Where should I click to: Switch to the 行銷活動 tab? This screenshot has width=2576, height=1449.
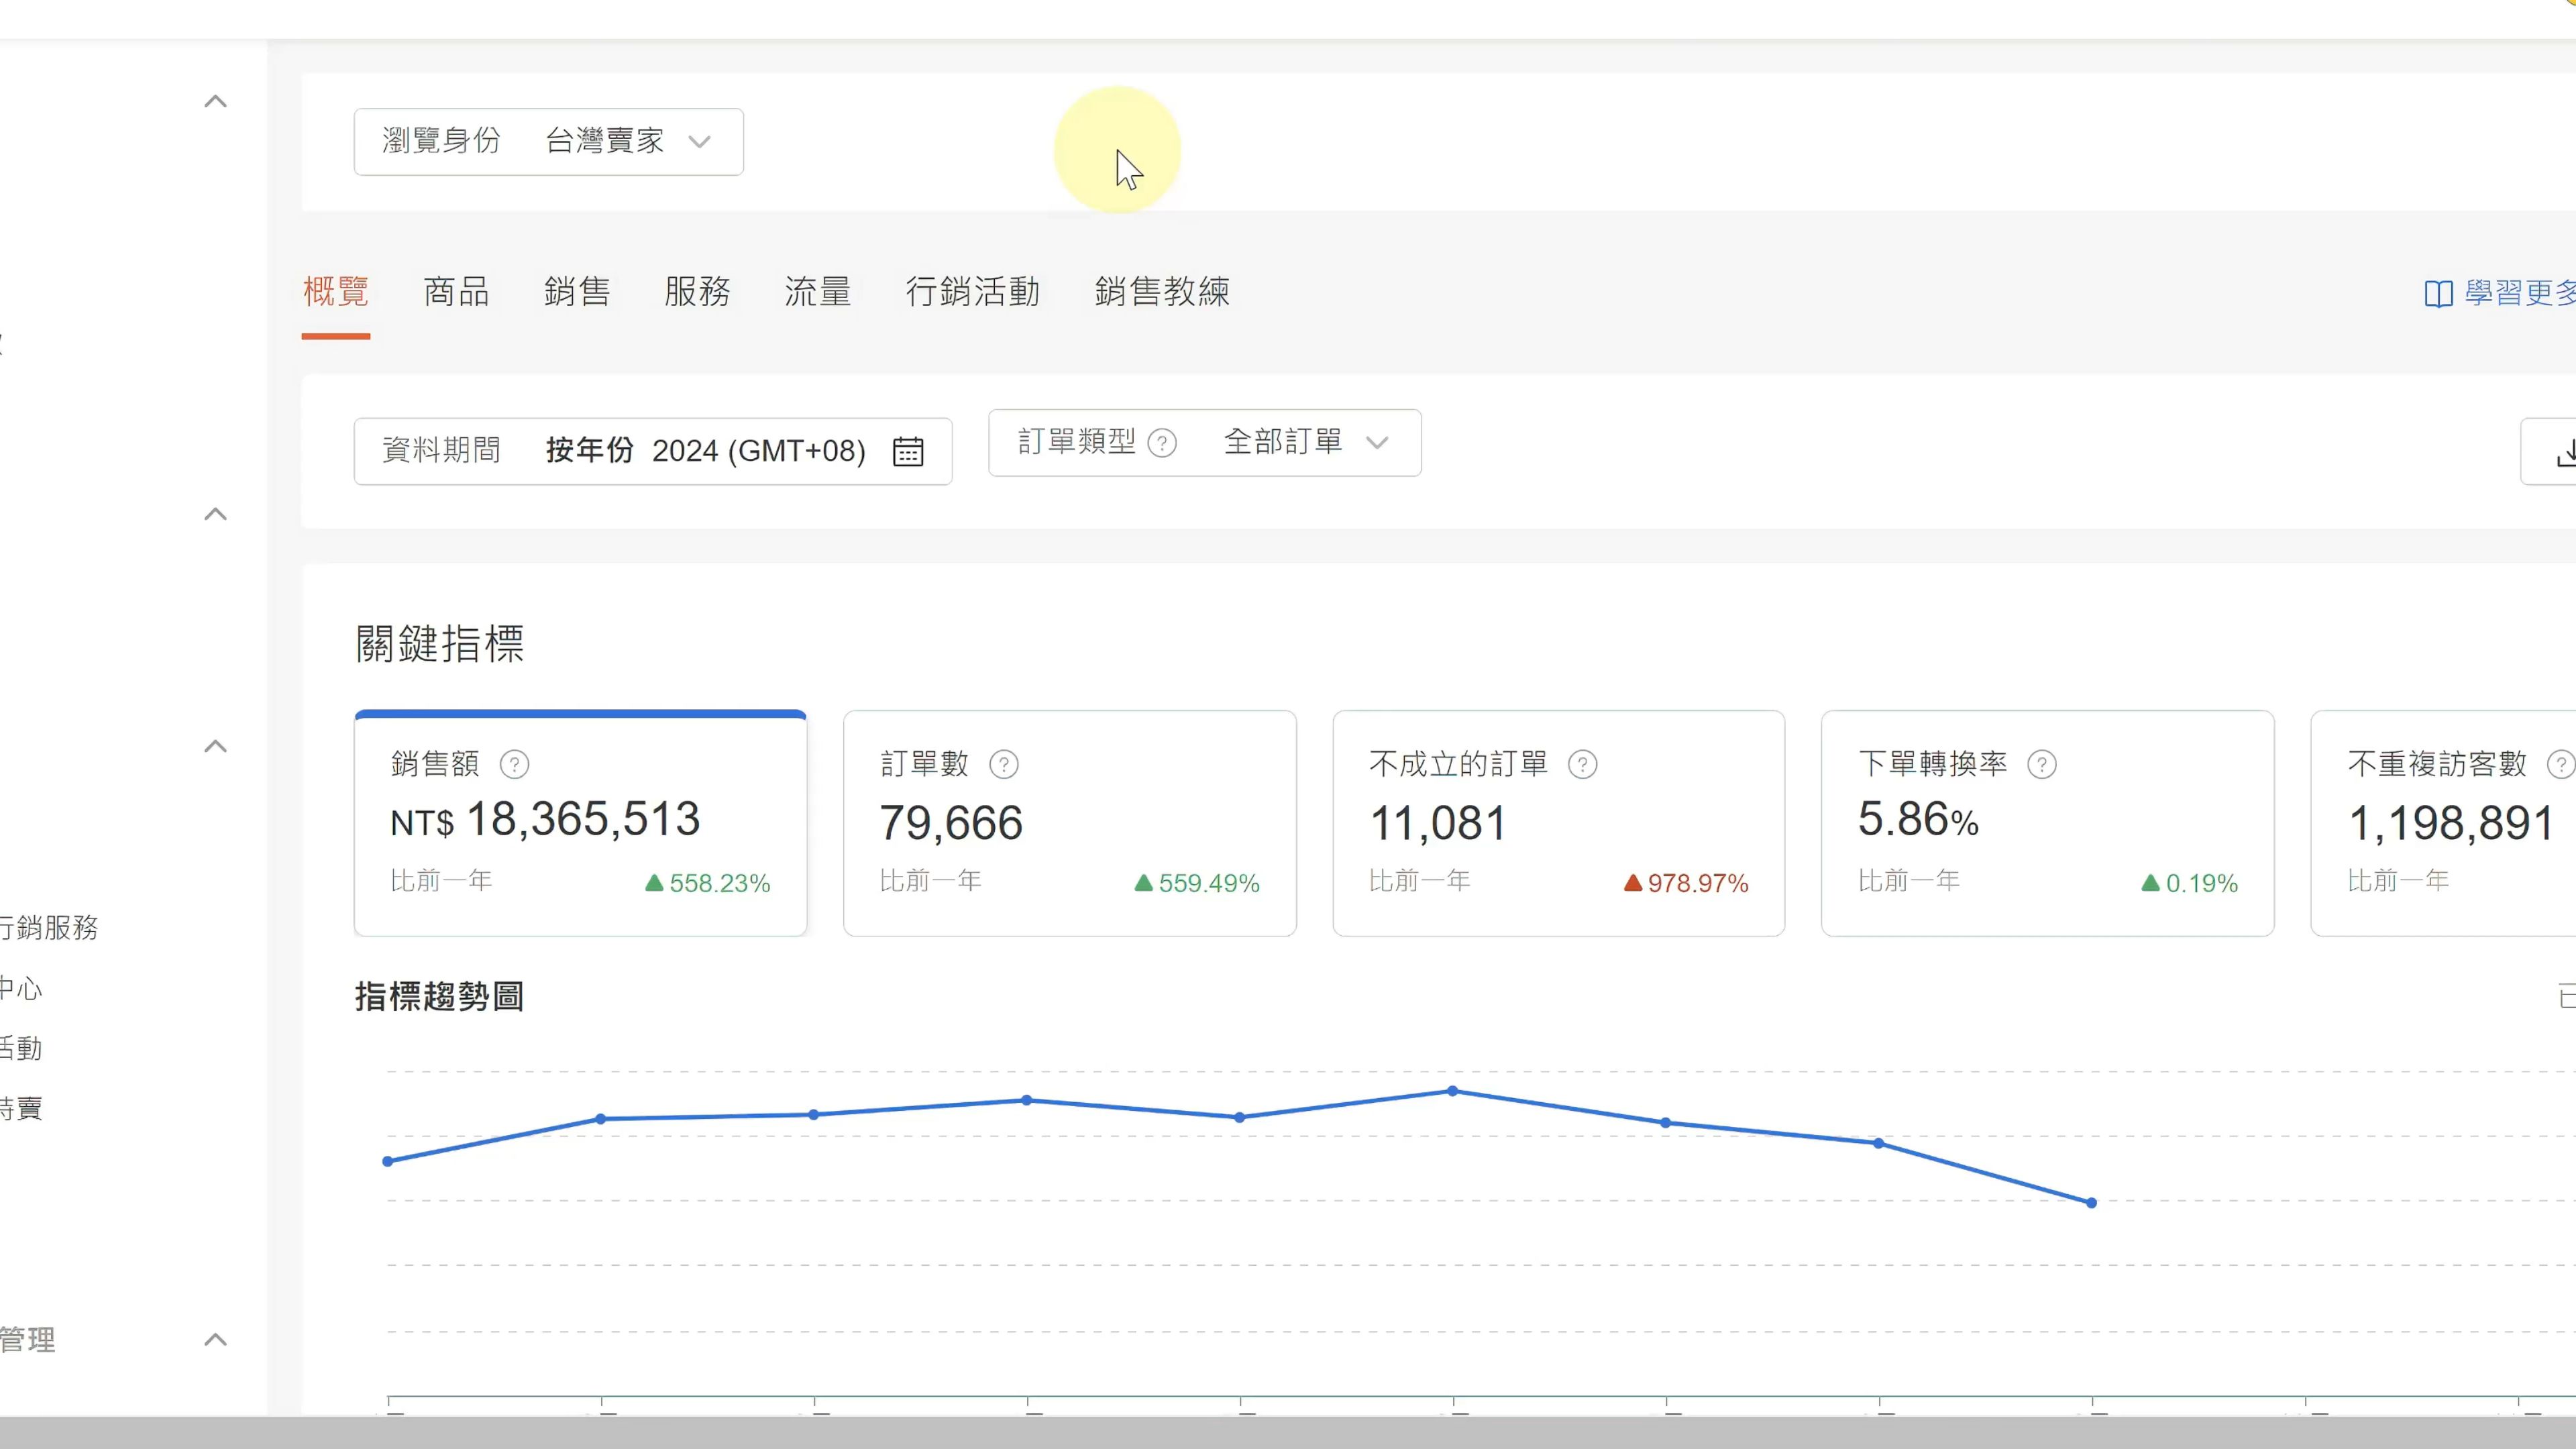click(973, 292)
